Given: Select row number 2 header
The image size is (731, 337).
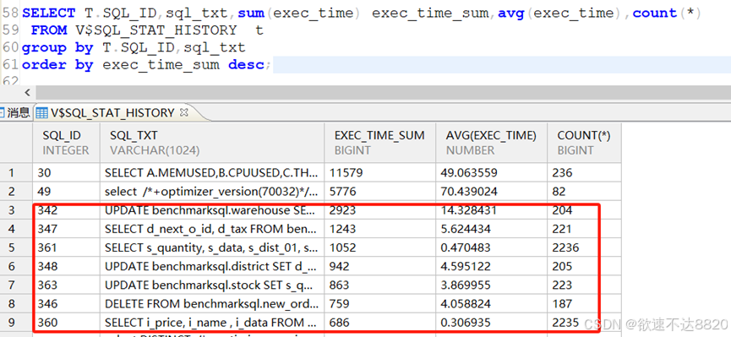Looking at the screenshot, I should (16, 192).
